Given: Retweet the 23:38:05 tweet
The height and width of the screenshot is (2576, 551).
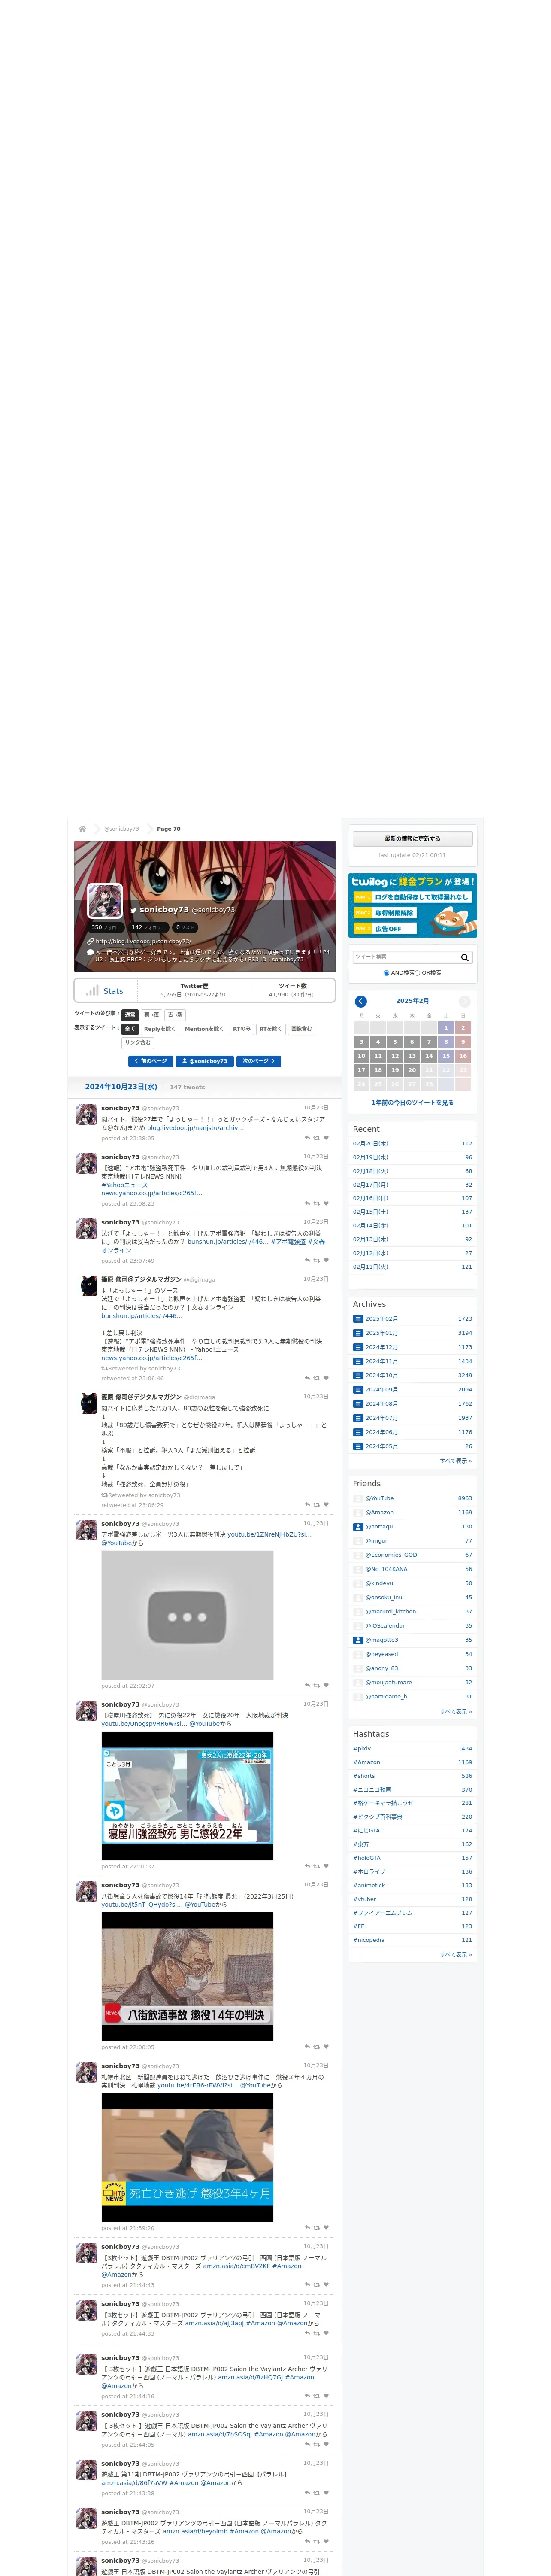Looking at the screenshot, I should 317,1138.
